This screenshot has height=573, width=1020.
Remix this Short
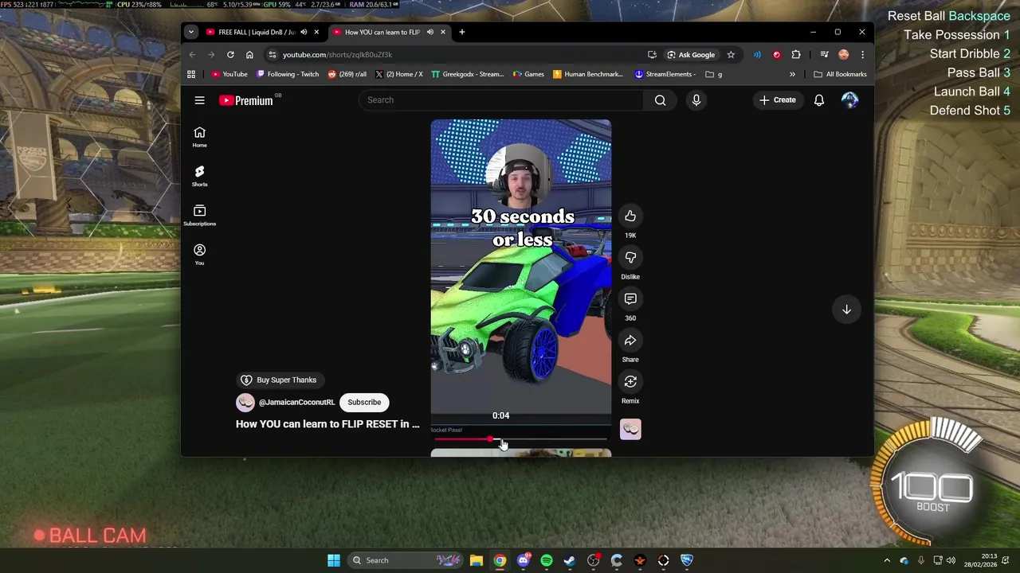click(x=630, y=382)
